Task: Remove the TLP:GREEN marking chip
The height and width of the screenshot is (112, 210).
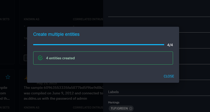Action: (x=131, y=108)
